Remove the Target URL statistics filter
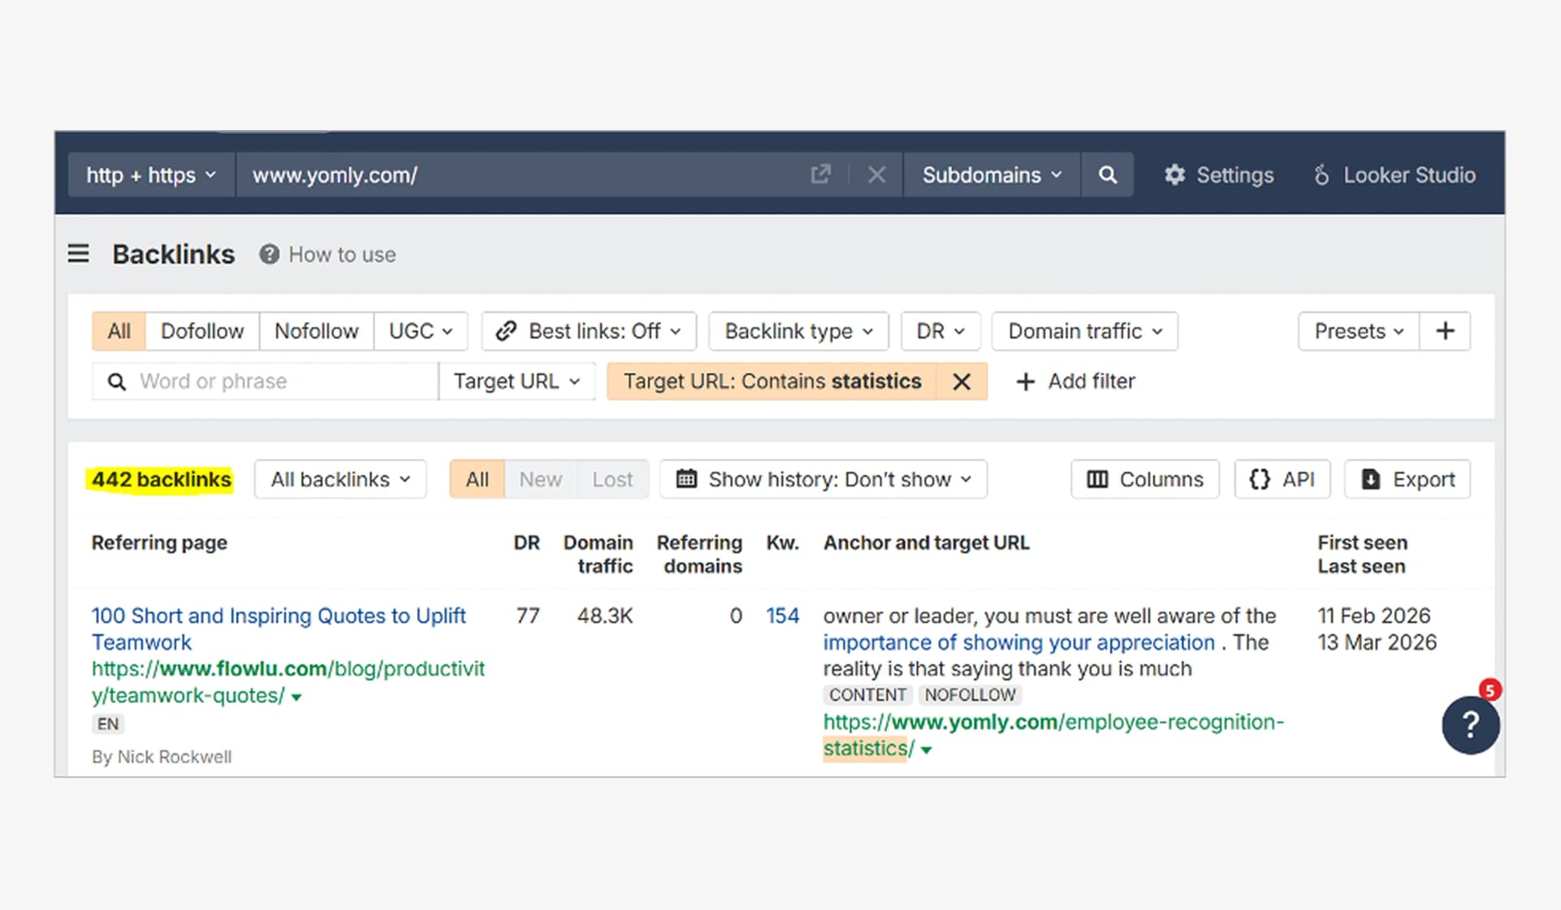Viewport: 1561px width, 910px height. 961,381
